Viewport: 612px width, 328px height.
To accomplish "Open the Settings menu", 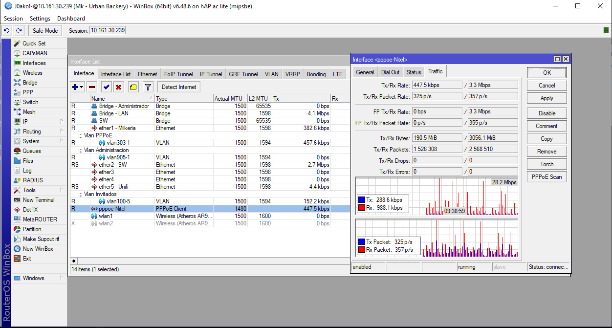I will point(40,19).
